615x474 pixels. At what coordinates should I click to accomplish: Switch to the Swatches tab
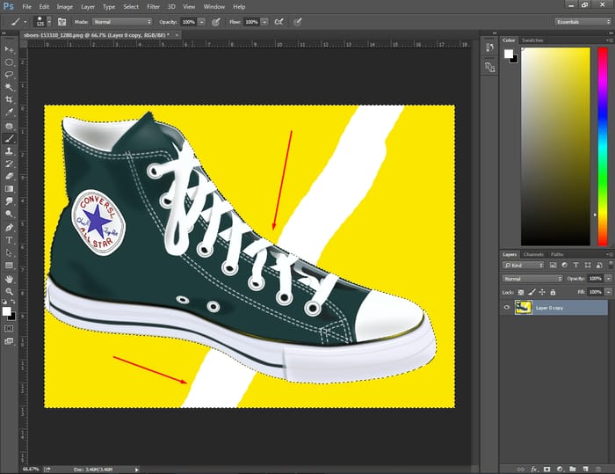pos(532,40)
